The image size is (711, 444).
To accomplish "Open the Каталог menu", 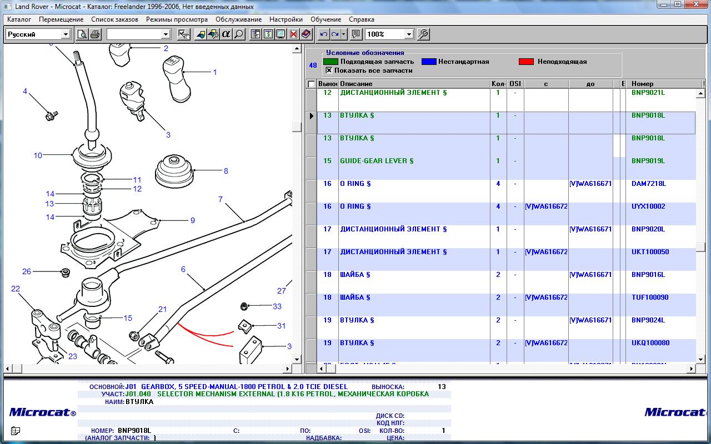I will (19, 19).
